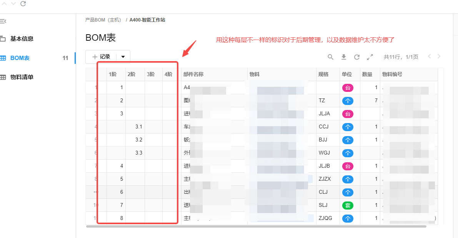Click the page reload icon at top
The image size is (458, 238).
(x=23, y=3)
